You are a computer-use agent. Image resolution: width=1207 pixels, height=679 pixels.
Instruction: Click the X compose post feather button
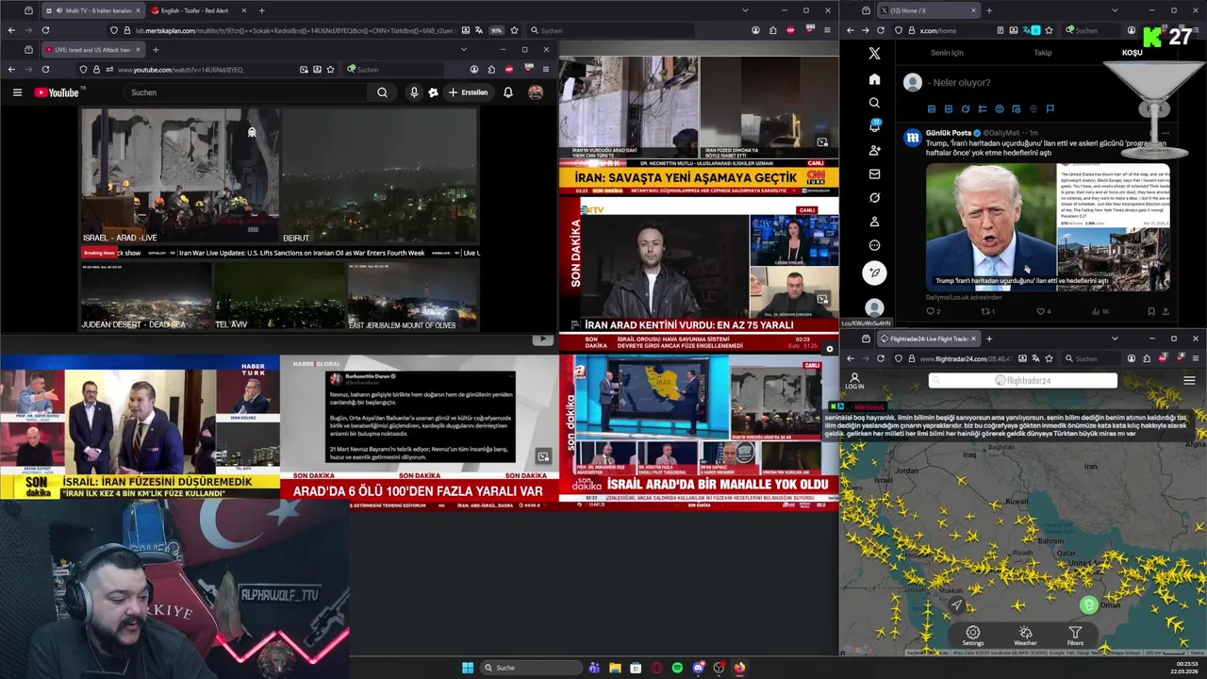click(874, 273)
